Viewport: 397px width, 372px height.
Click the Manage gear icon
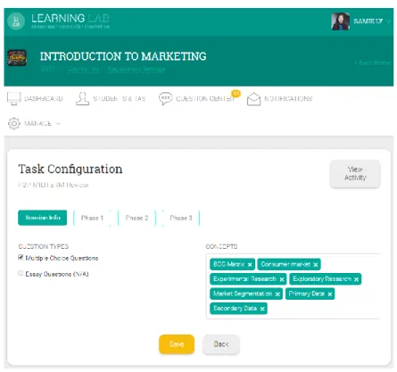(x=14, y=123)
